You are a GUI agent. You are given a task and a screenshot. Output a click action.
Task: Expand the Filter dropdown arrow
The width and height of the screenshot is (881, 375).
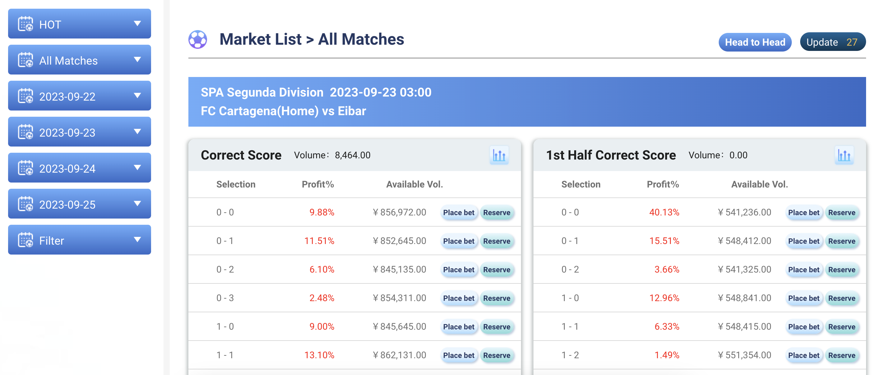[x=137, y=240]
